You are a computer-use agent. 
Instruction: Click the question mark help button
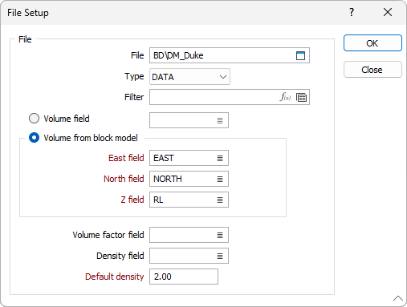(352, 12)
